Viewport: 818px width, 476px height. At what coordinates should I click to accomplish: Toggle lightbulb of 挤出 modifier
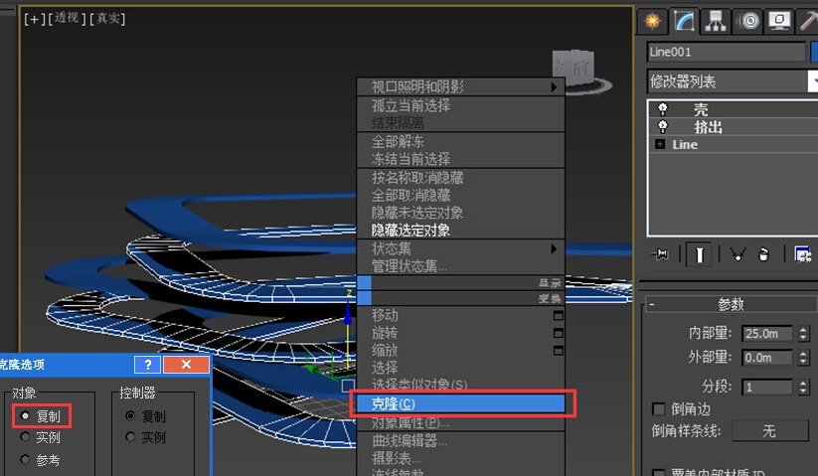(x=663, y=126)
